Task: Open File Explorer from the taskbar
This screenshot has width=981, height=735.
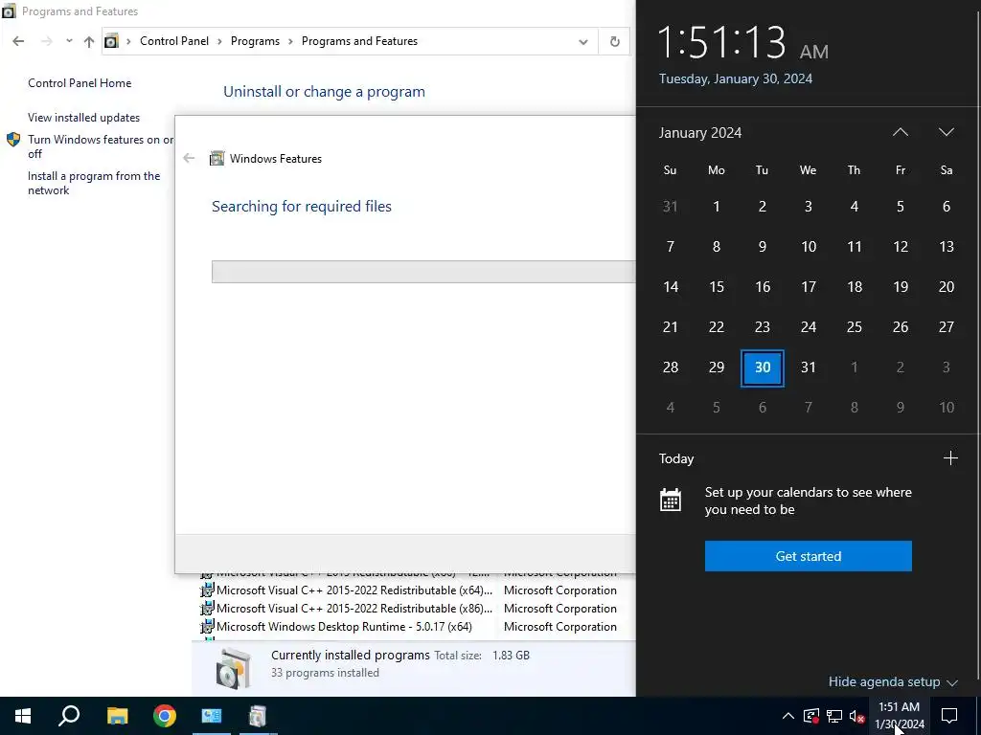Action: click(117, 716)
